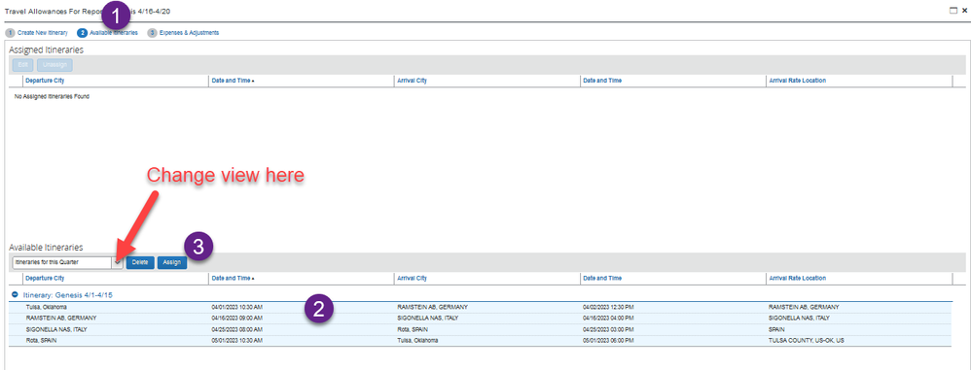Select 05/01/2023 10:30 AM departure time
The height and width of the screenshot is (370, 971).
point(237,341)
